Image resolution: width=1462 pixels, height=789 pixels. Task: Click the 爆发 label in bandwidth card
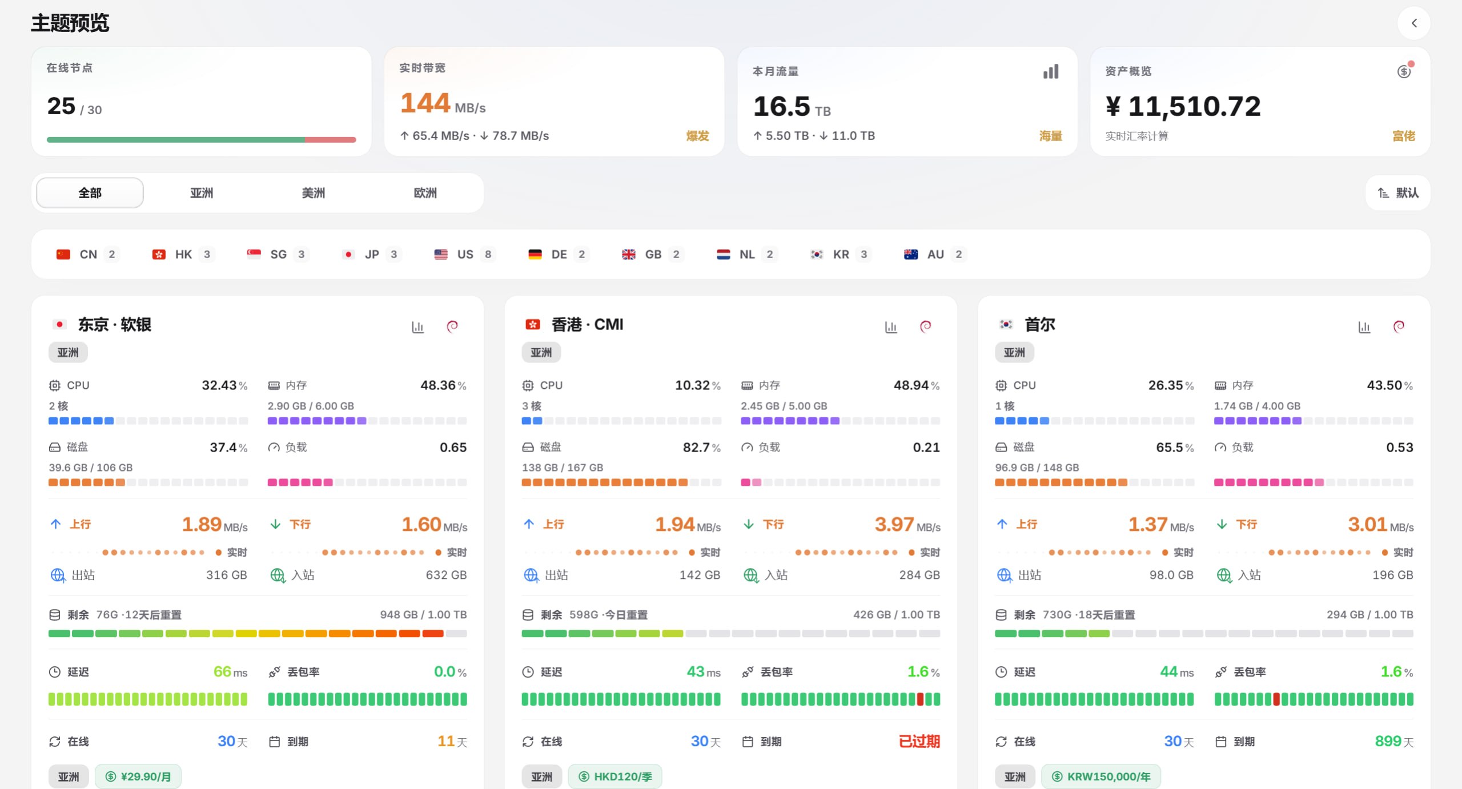(697, 136)
